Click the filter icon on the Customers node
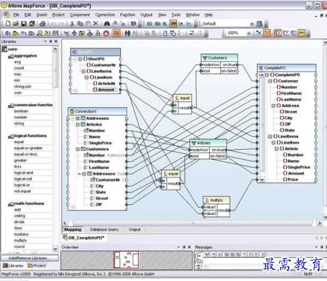Image resolution: width=327 pixels, height=281 pixels. click(x=205, y=58)
